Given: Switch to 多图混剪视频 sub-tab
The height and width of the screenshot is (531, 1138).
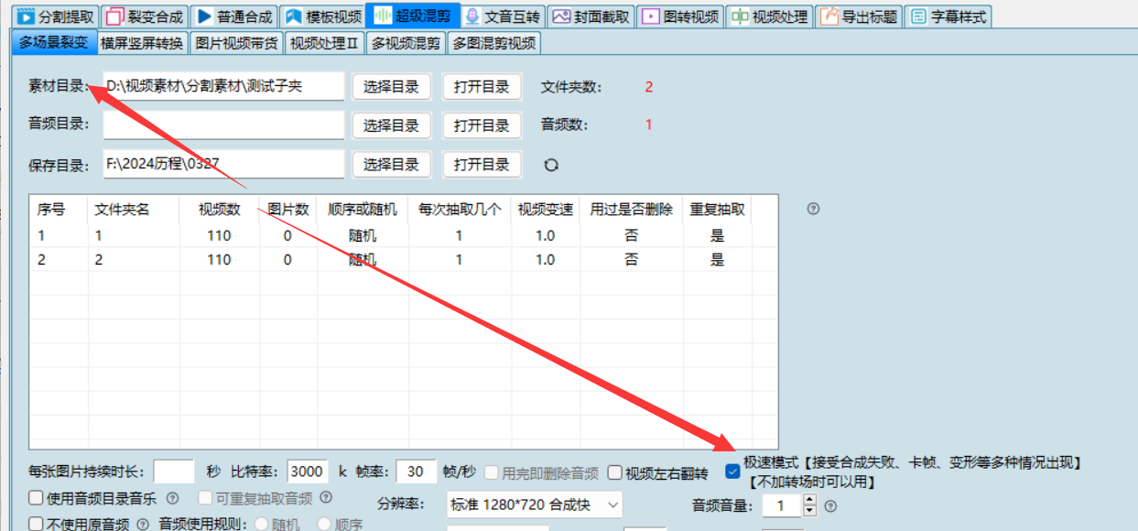Looking at the screenshot, I should tap(493, 42).
